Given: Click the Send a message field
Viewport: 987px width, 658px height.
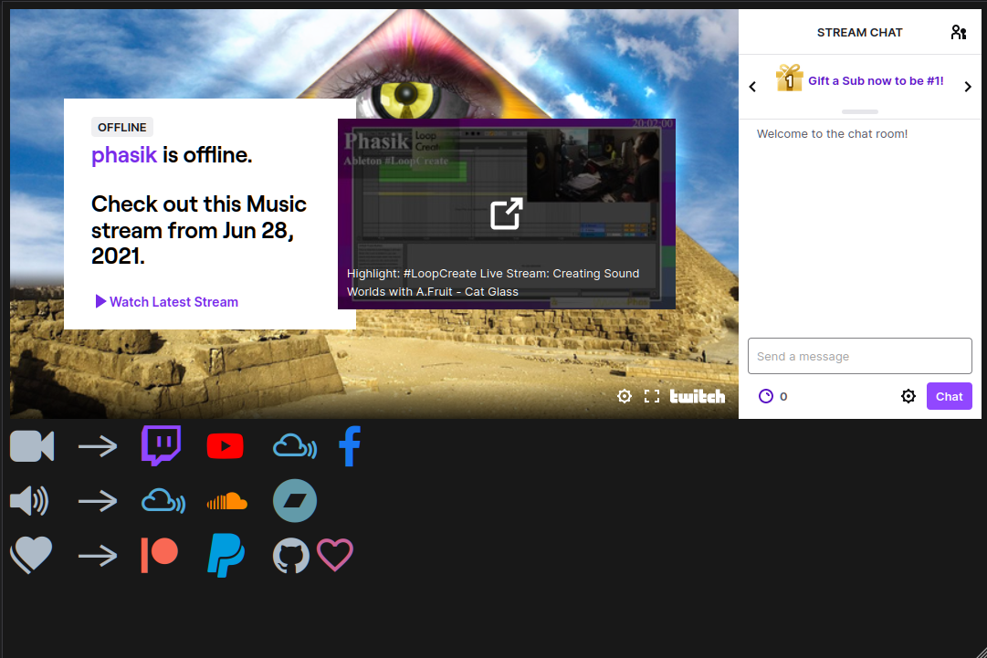Looking at the screenshot, I should (860, 356).
